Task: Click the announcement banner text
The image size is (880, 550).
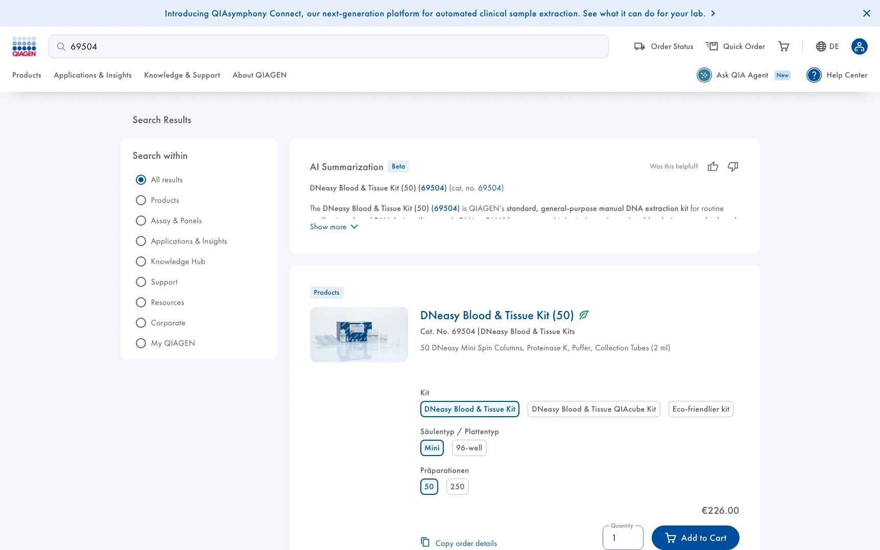Action: pyautogui.click(x=435, y=13)
